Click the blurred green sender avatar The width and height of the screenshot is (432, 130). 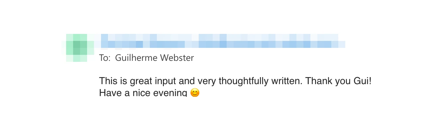[x=80, y=48]
